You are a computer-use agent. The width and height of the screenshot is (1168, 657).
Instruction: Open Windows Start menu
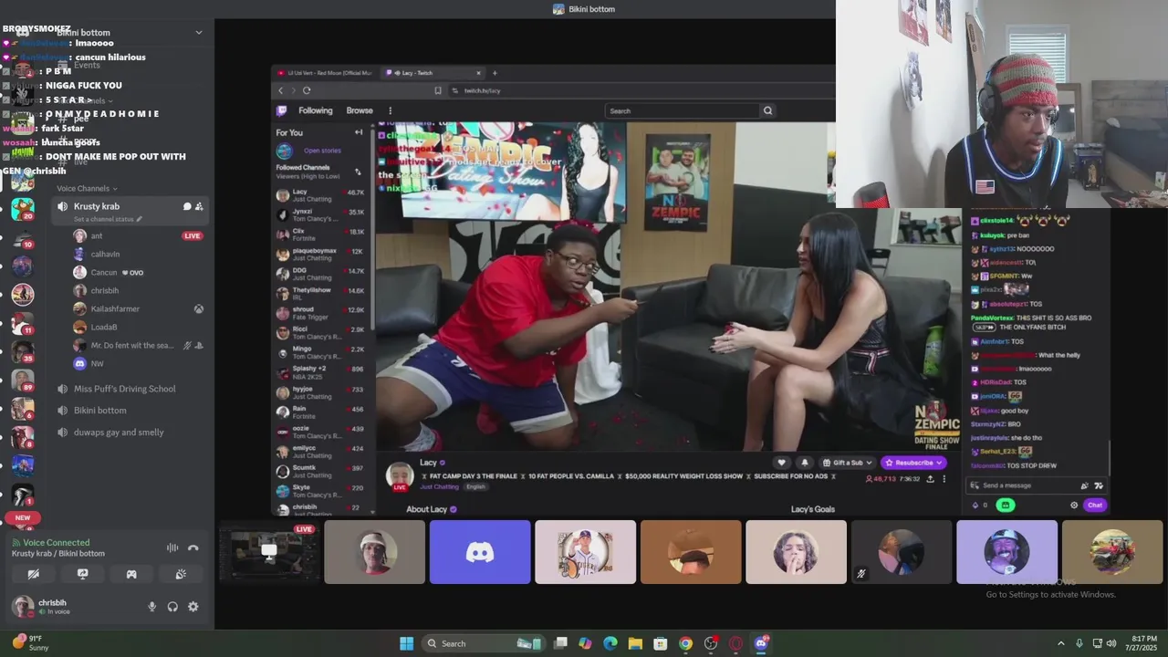click(x=406, y=643)
